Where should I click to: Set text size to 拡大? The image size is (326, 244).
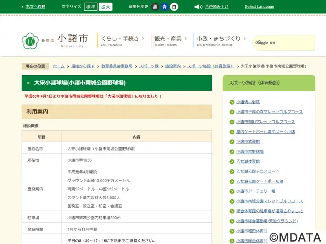tap(106, 7)
